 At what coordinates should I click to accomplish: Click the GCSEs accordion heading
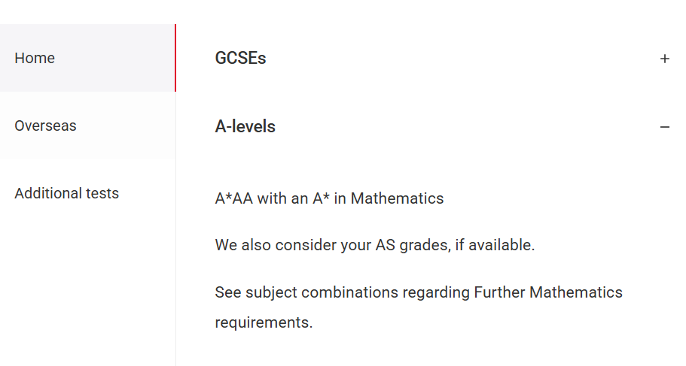pyautogui.click(x=240, y=58)
